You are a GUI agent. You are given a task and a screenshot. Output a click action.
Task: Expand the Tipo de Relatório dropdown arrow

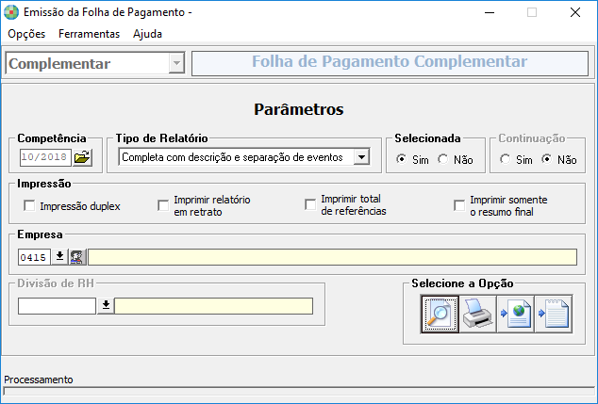pyautogui.click(x=361, y=157)
